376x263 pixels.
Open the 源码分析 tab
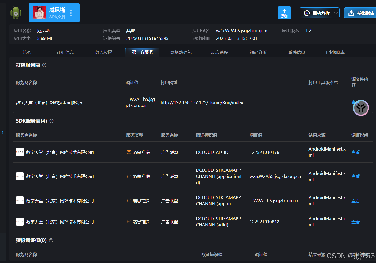point(258,52)
